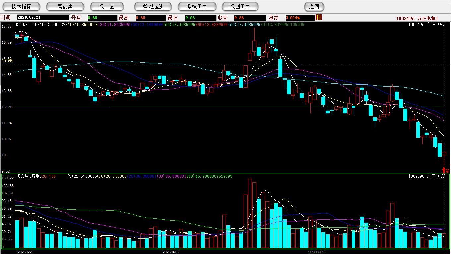This screenshot has height=254, width=451.
Task: Select the 收盘 value 9.88 field
Action: click(x=250, y=18)
